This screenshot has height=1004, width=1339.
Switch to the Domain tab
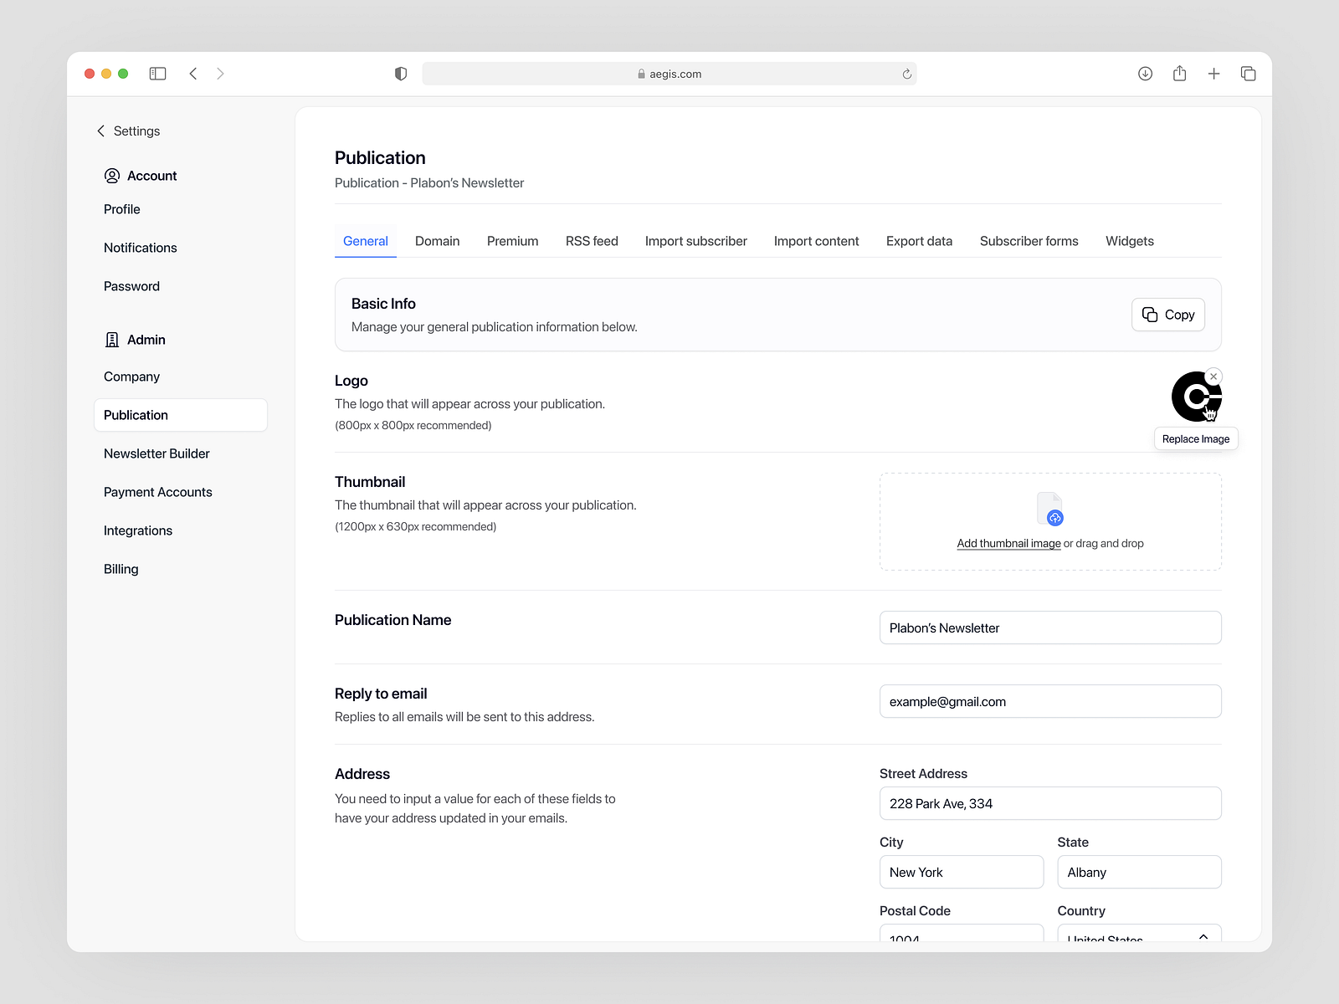437,241
